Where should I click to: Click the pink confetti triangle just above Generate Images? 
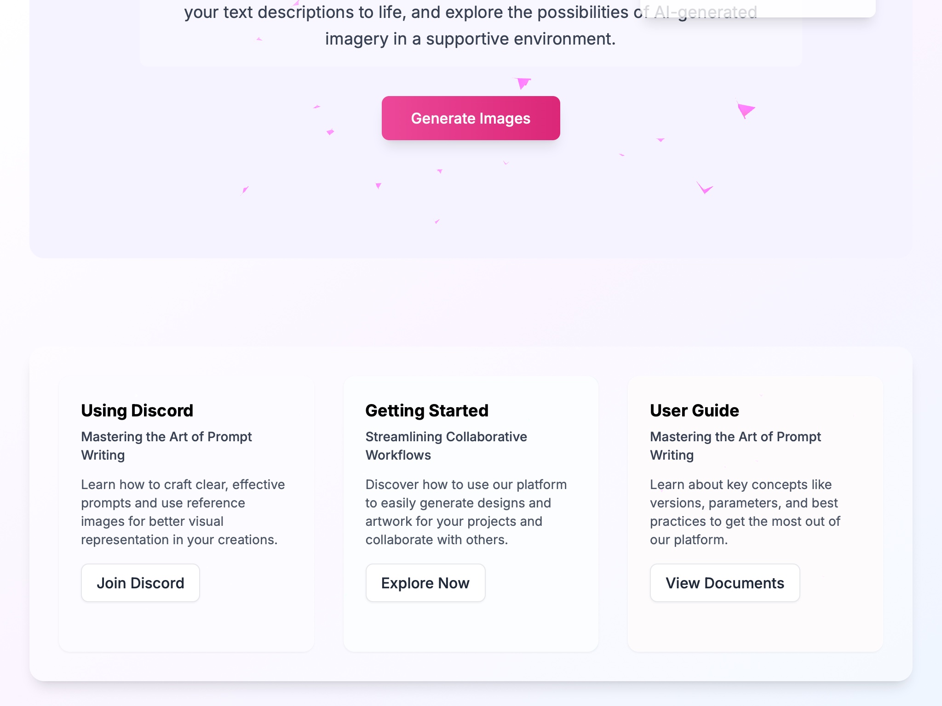523,83
